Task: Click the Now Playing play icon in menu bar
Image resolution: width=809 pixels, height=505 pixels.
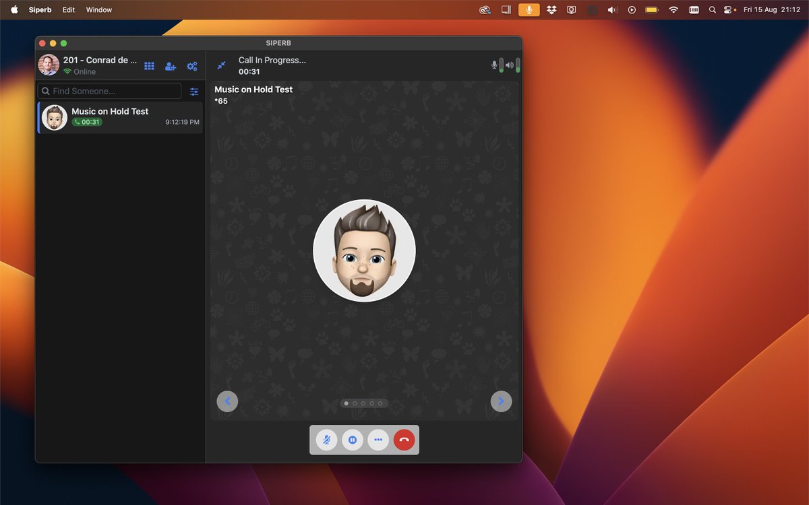Action: coord(632,9)
